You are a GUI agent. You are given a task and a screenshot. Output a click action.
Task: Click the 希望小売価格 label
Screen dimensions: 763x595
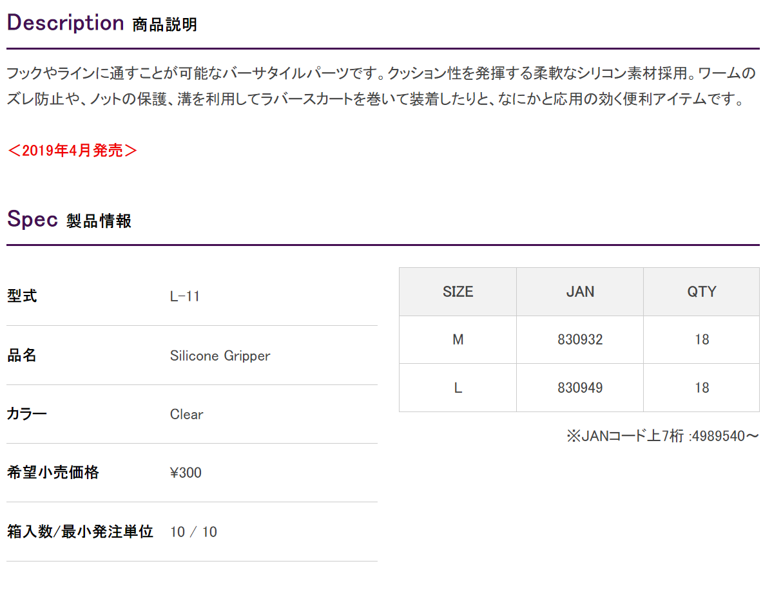pyautogui.click(x=53, y=473)
